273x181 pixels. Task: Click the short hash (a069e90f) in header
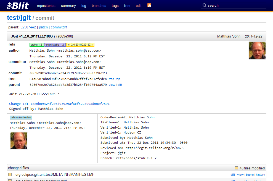(65, 36)
